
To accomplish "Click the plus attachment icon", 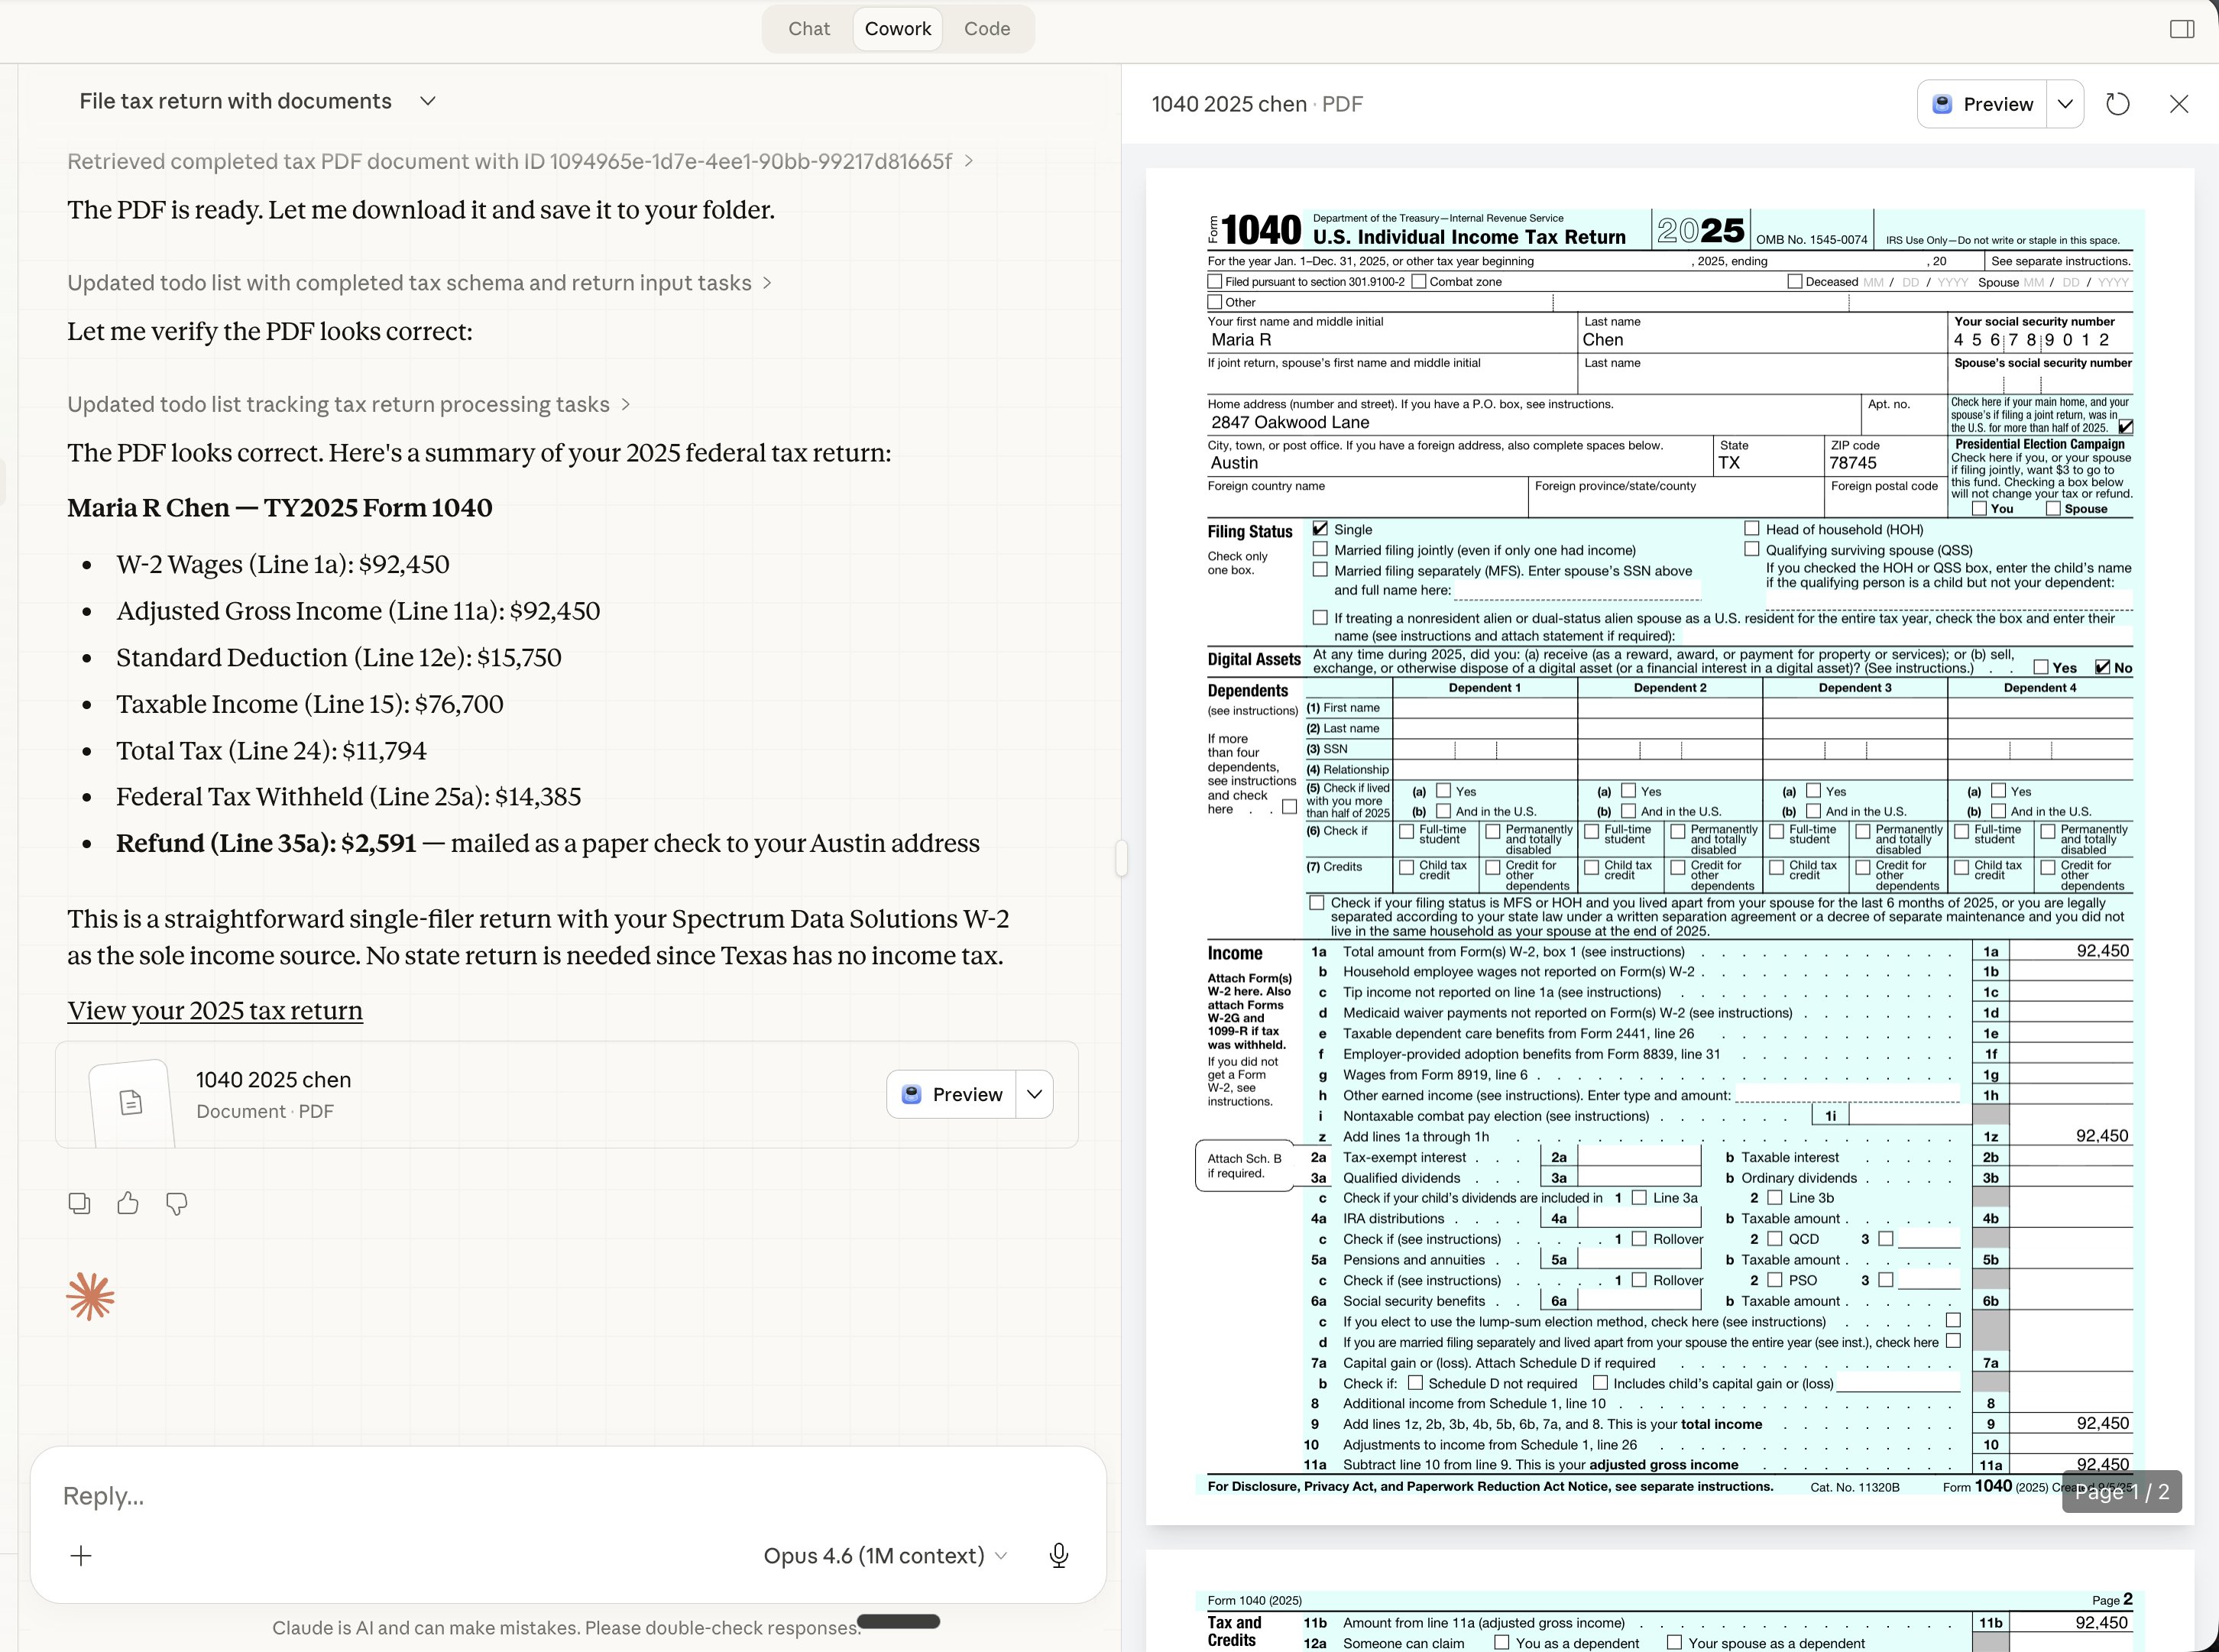I will (x=81, y=1555).
